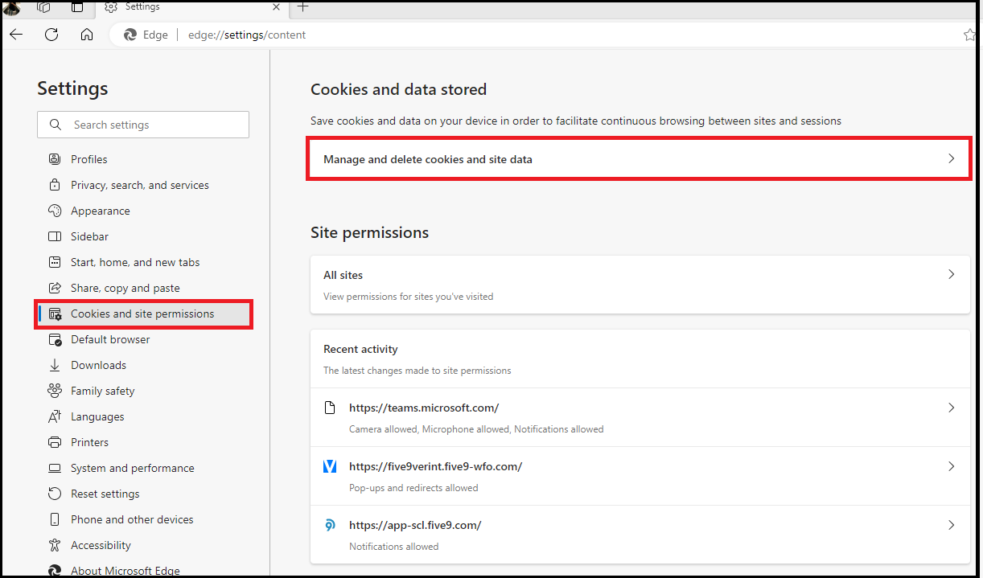983x578 pixels.
Task: Open All sites permissions
Action: (640, 285)
